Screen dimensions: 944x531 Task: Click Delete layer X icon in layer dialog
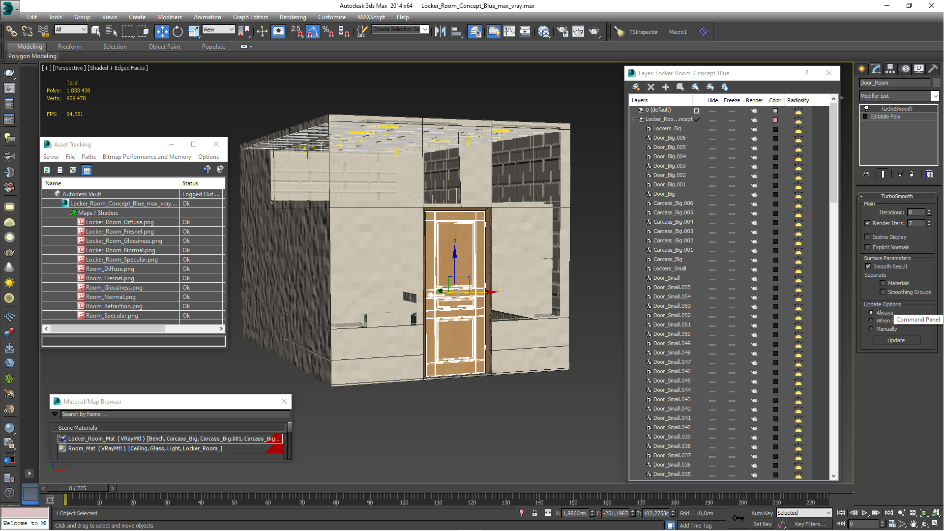pos(650,87)
